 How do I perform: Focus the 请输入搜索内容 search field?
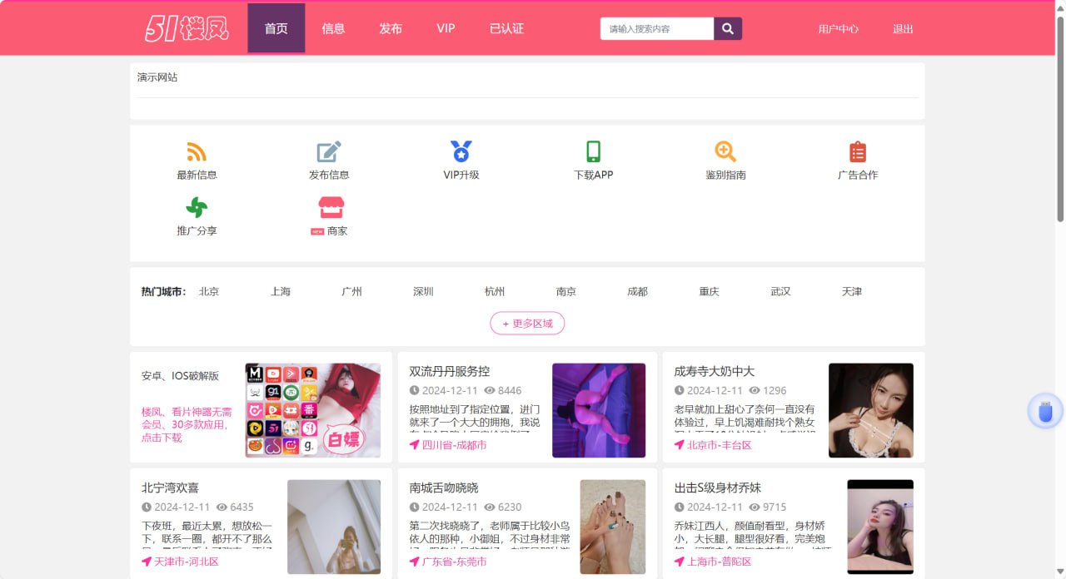(x=656, y=29)
